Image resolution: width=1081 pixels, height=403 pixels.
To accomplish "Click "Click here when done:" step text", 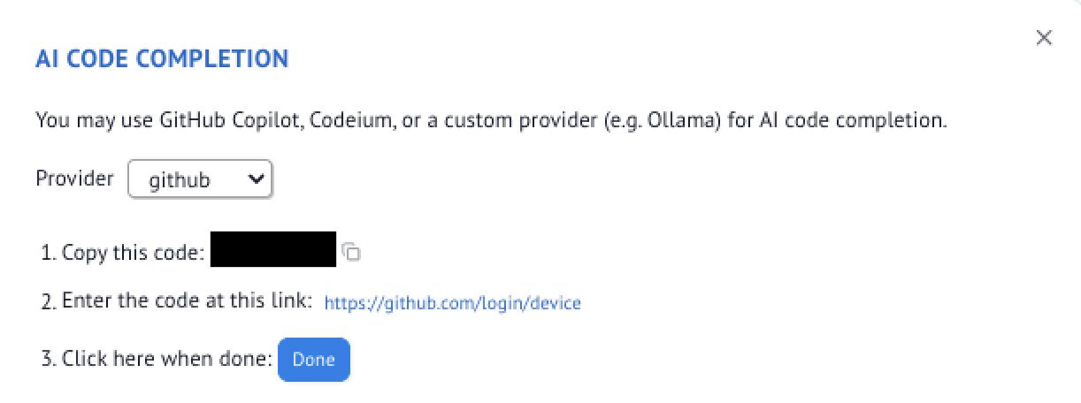I will click(x=166, y=359).
